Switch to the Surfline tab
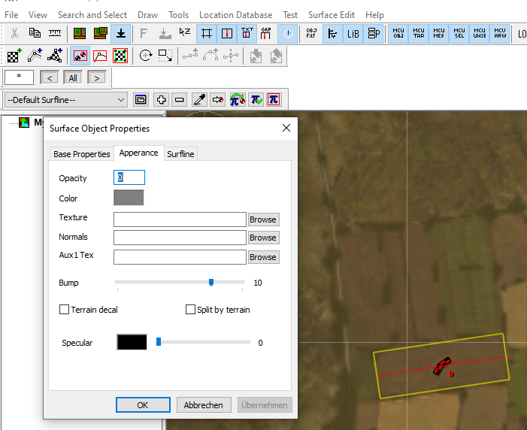This screenshot has width=527, height=430. [180, 154]
